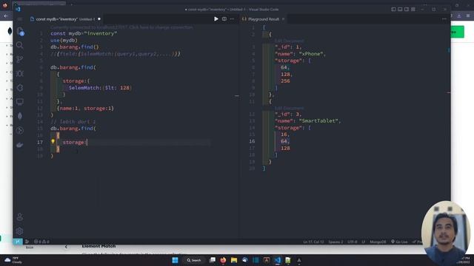Click the $elemMatch text on line 9
The width and height of the screenshot is (474, 266).
click(x=84, y=88)
